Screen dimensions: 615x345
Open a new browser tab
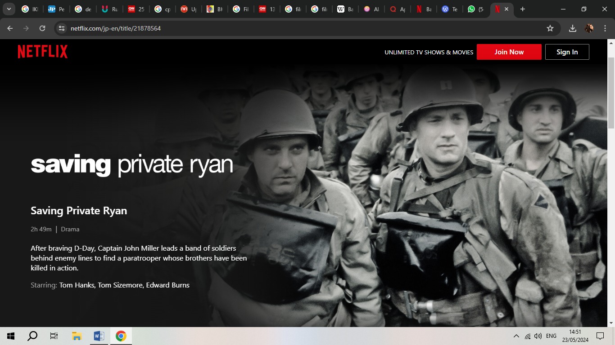(x=523, y=9)
